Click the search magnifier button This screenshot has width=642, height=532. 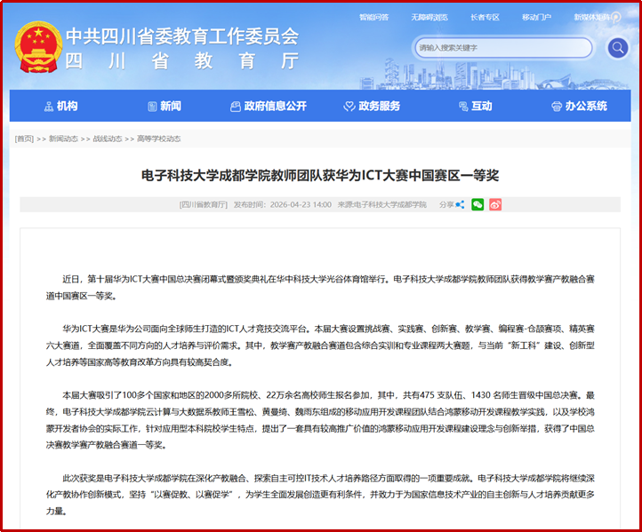(617, 48)
